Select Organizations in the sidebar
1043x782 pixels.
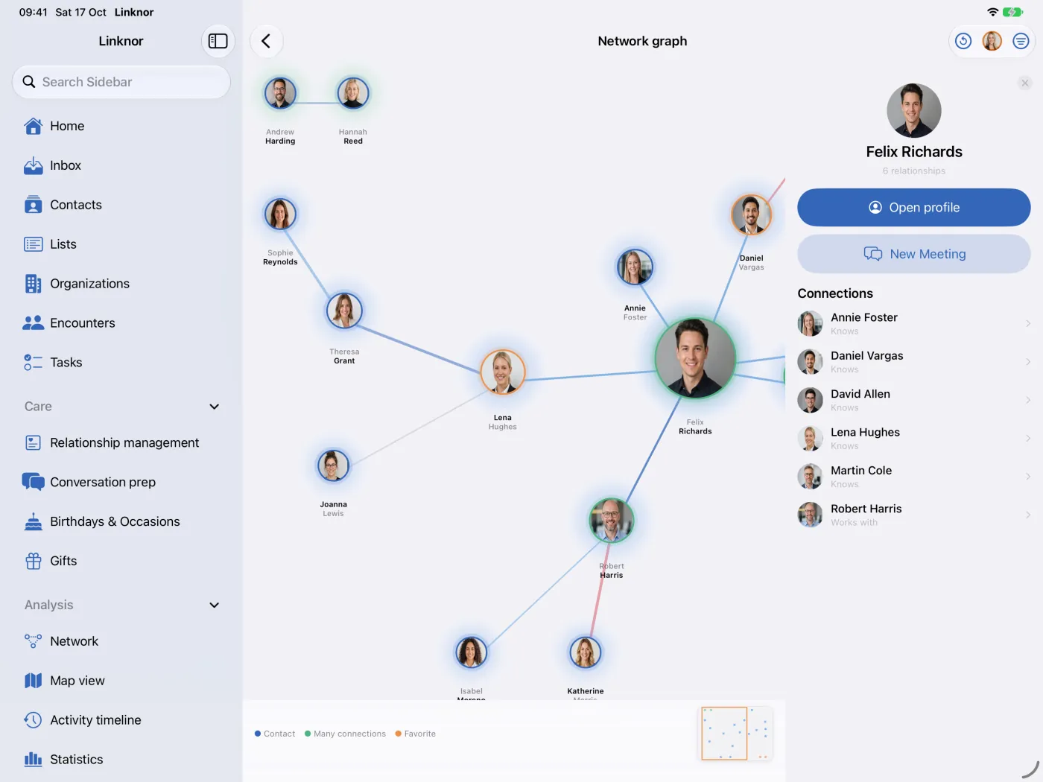tap(121, 284)
